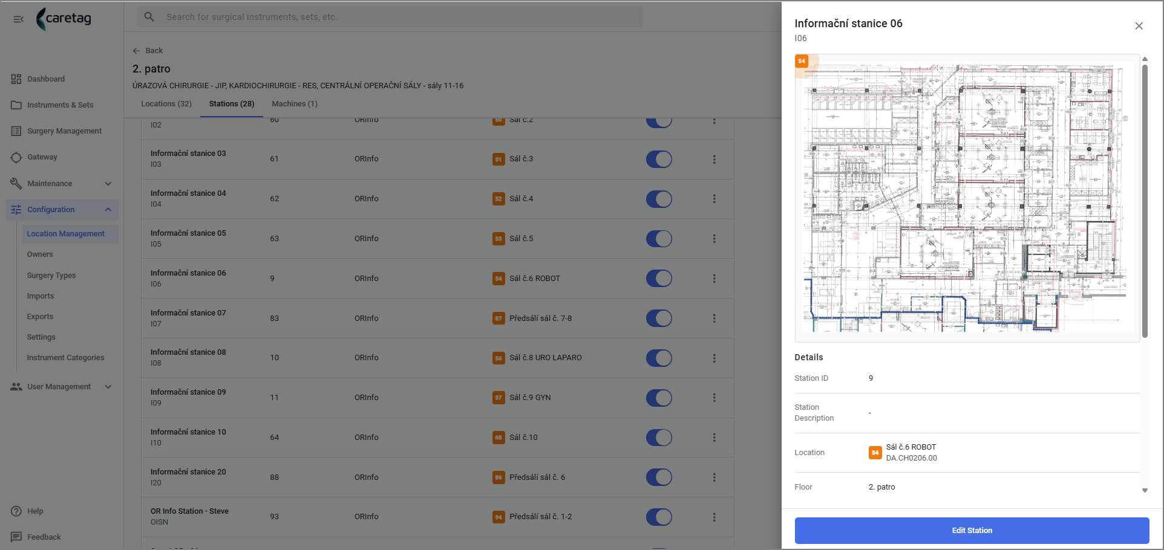This screenshot has height=550, width=1164.
Task: Open row menu for Informační stanice 06
Action: click(714, 279)
